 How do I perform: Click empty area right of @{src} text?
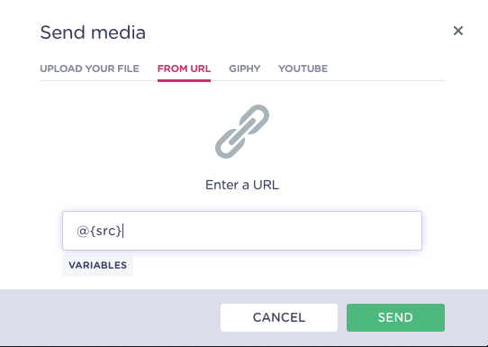pyautogui.click(x=272, y=231)
